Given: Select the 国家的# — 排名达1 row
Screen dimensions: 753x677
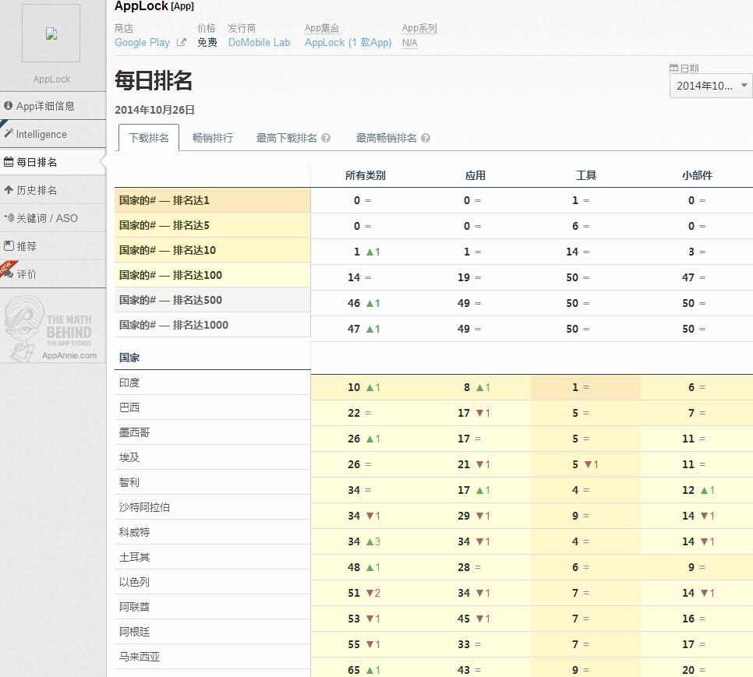Looking at the screenshot, I should click(212, 200).
